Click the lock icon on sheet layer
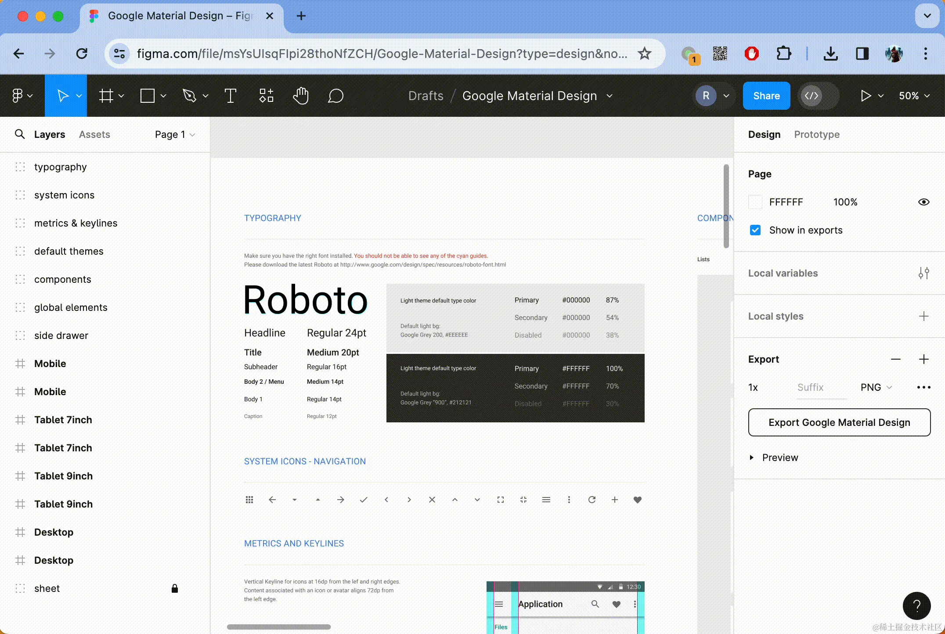 tap(175, 588)
